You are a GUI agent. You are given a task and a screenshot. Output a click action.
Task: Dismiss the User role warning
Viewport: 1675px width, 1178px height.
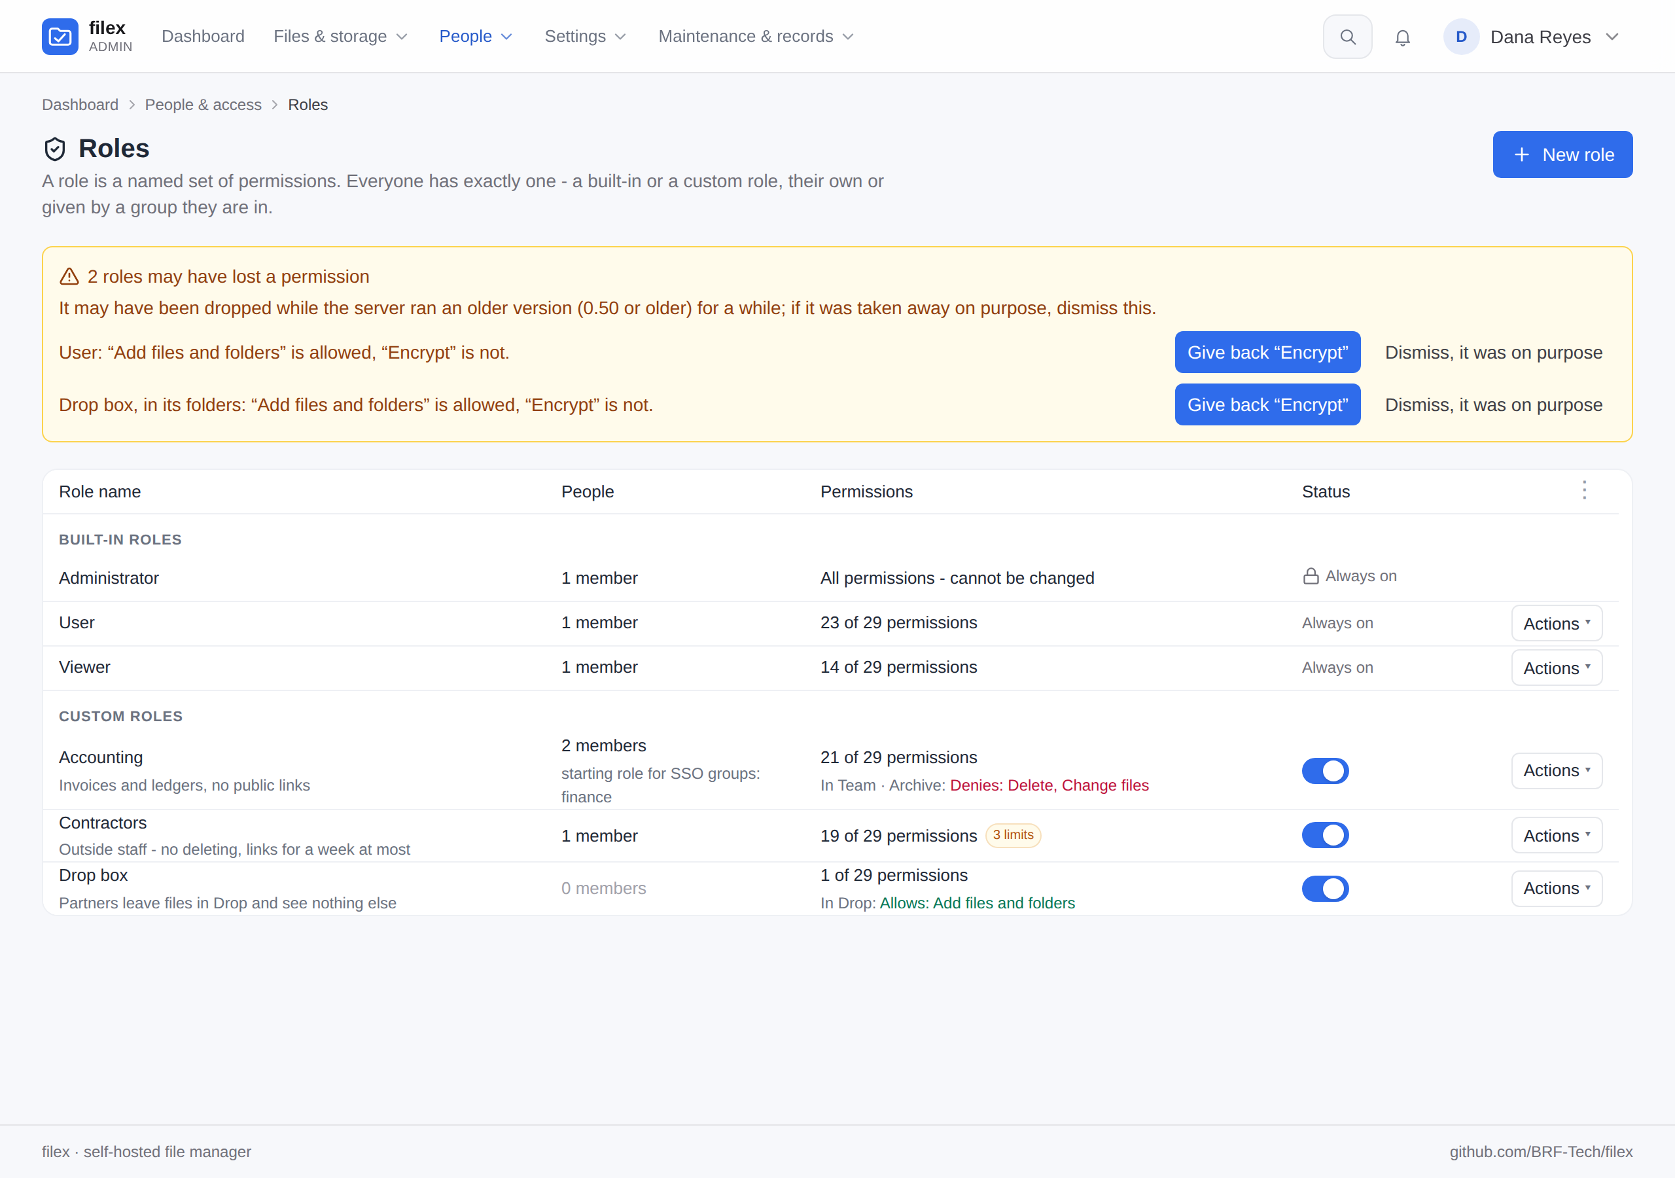1493,352
